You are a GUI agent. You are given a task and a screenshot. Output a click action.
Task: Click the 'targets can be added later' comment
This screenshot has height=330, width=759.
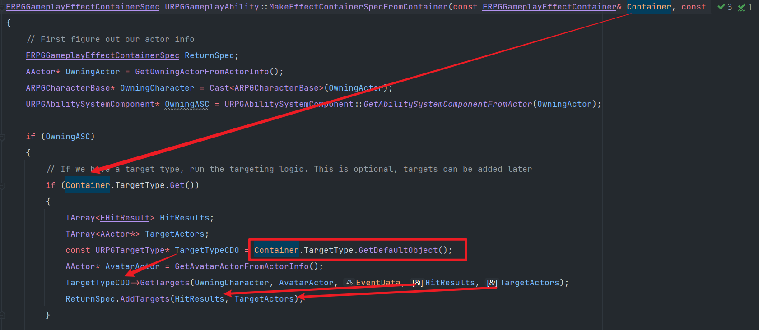(468, 169)
